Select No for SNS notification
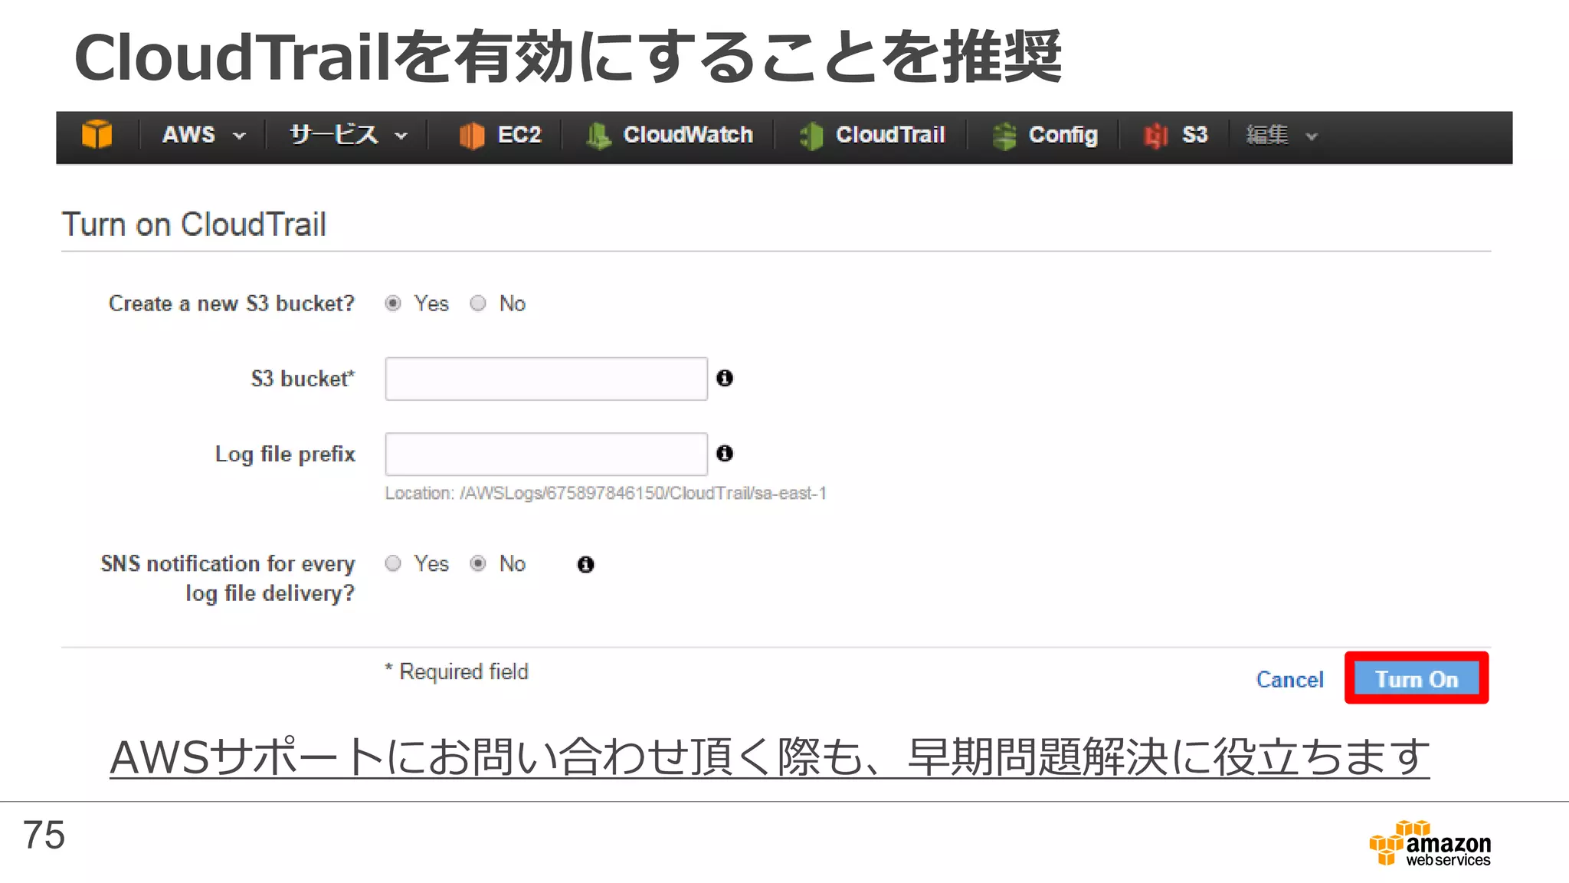The image size is (1569, 883). click(478, 563)
